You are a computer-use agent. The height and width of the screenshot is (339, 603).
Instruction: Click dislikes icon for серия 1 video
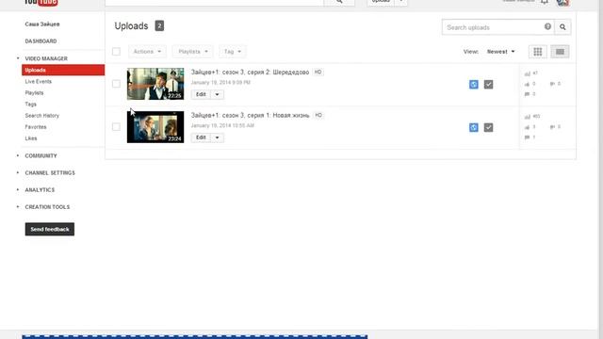pyautogui.click(x=552, y=127)
